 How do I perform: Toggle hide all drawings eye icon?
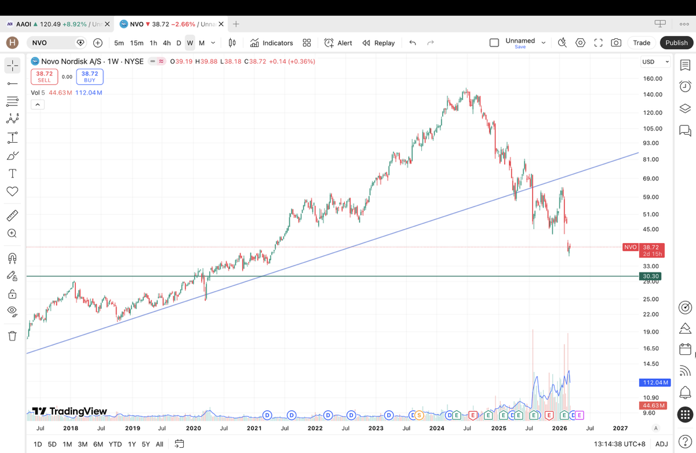pyautogui.click(x=12, y=311)
